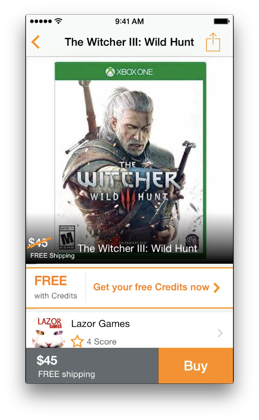The image size is (259, 420).
Task: Open Get your free Credits now link
Action: tap(156, 287)
